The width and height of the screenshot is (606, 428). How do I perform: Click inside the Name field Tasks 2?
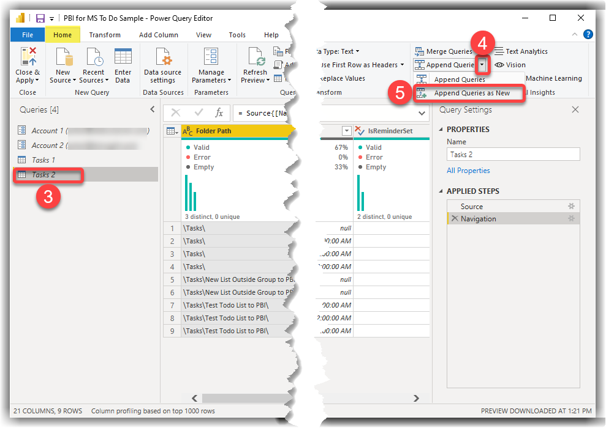(513, 154)
